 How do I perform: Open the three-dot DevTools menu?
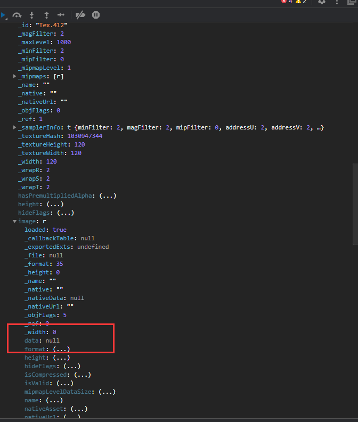tap(337, 2)
